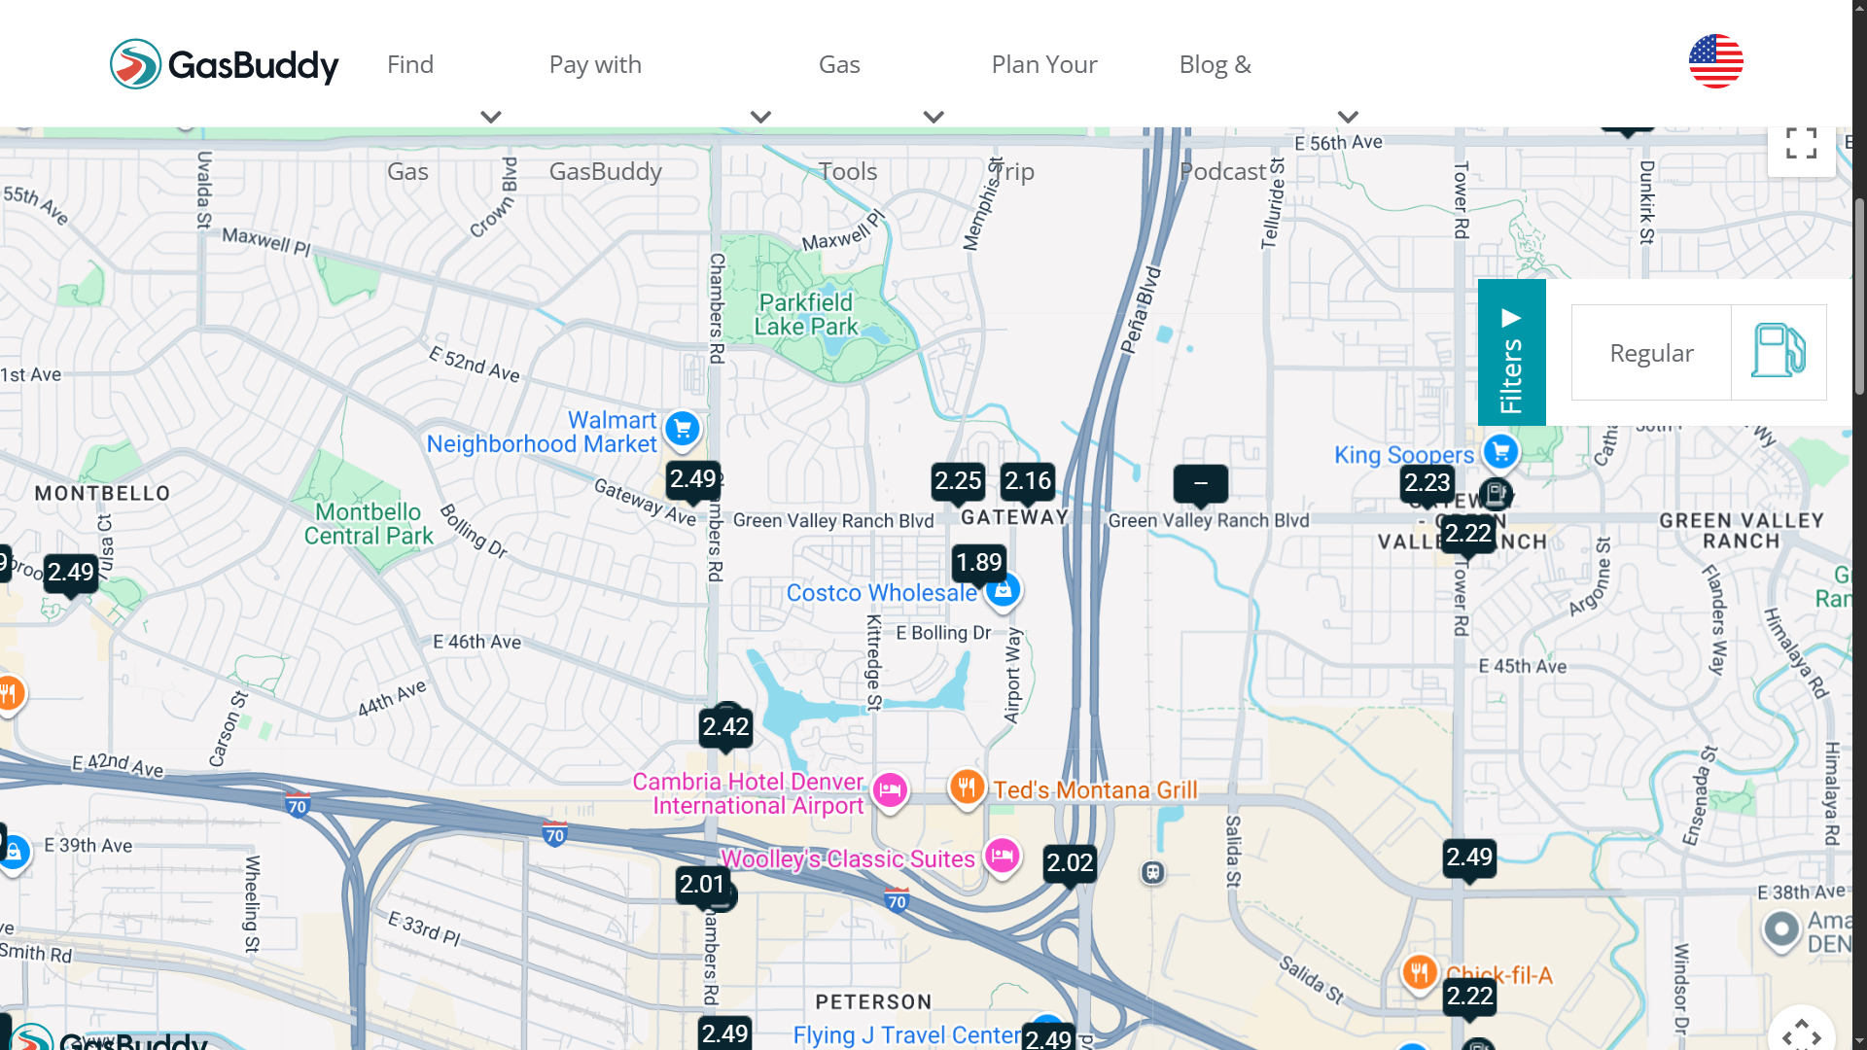Open Plan Your Trip menu
The width and height of the screenshot is (1867, 1050).
coord(1044,64)
